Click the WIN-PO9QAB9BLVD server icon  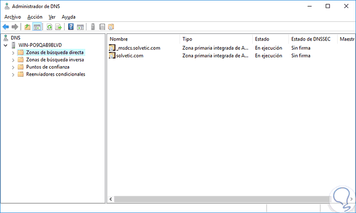[13, 45]
